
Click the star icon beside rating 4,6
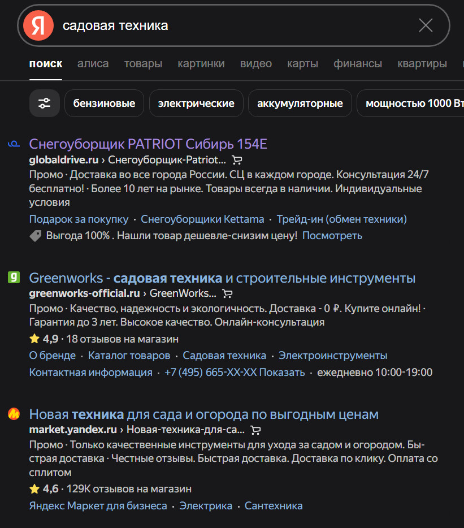pyautogui.click(x=34, y=488)
